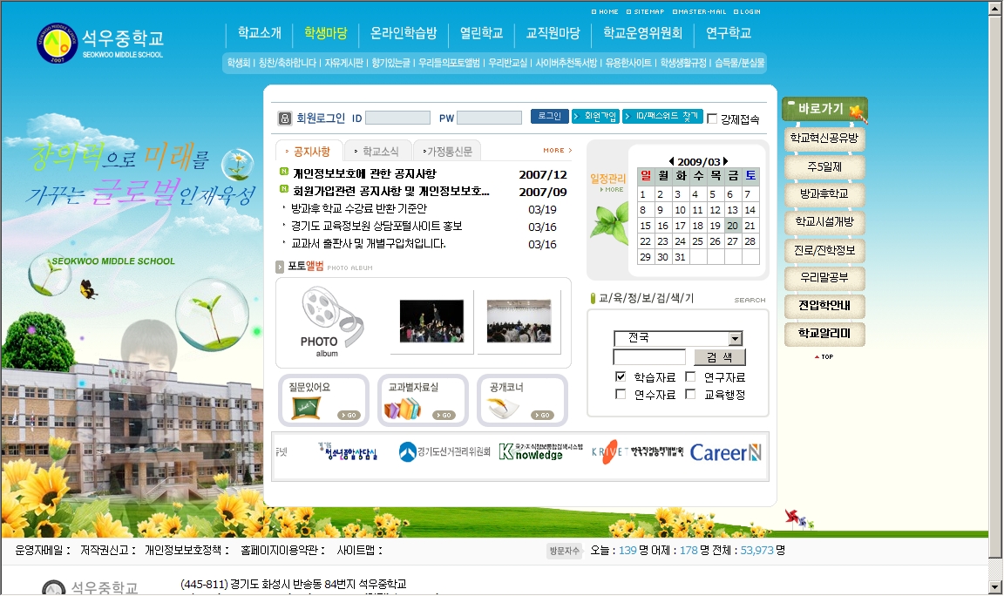Click the login ID input field

pos(398,118)
